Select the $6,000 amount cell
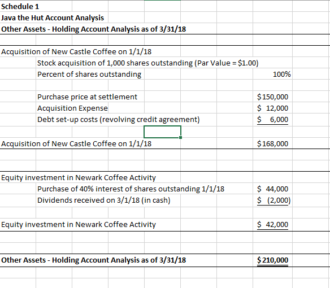 pos(272,120)
